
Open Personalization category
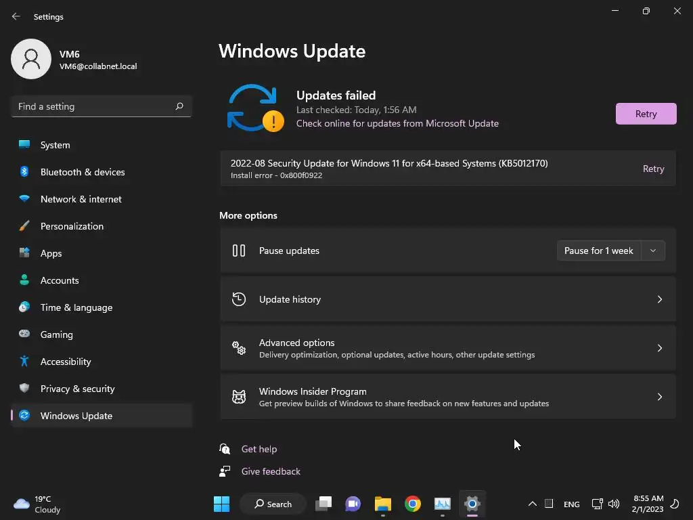(x=102, y=226)
